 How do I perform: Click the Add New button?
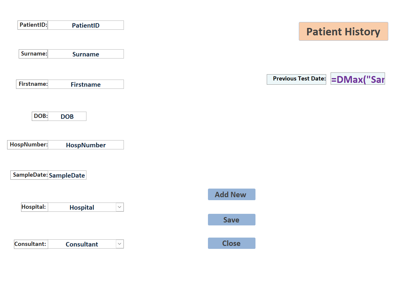(x=231, y=195)
